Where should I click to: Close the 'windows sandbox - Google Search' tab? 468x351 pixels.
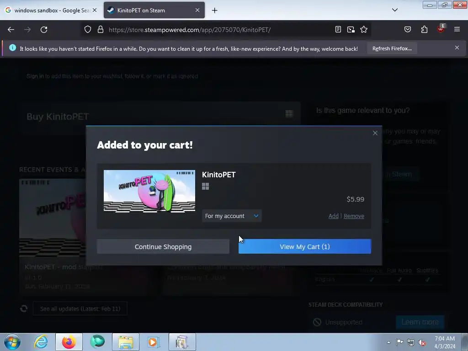[95, 10]
